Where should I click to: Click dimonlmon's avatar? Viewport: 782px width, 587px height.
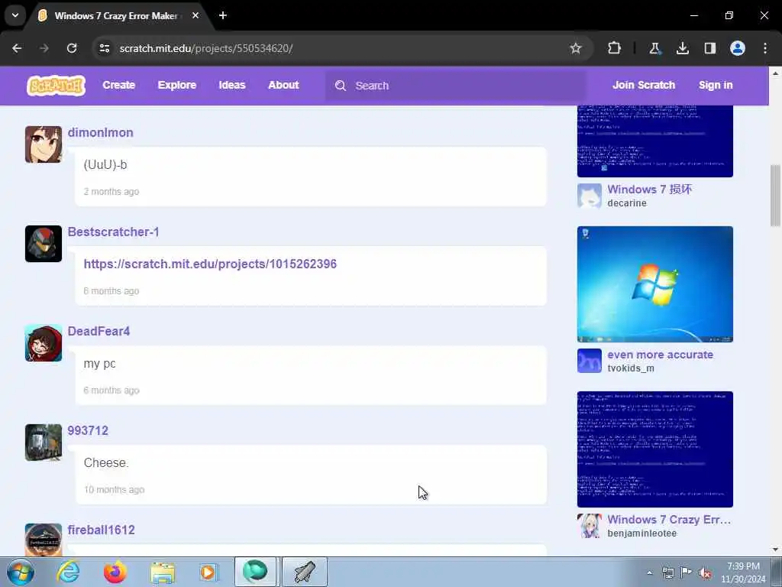[x=44, y=144]
